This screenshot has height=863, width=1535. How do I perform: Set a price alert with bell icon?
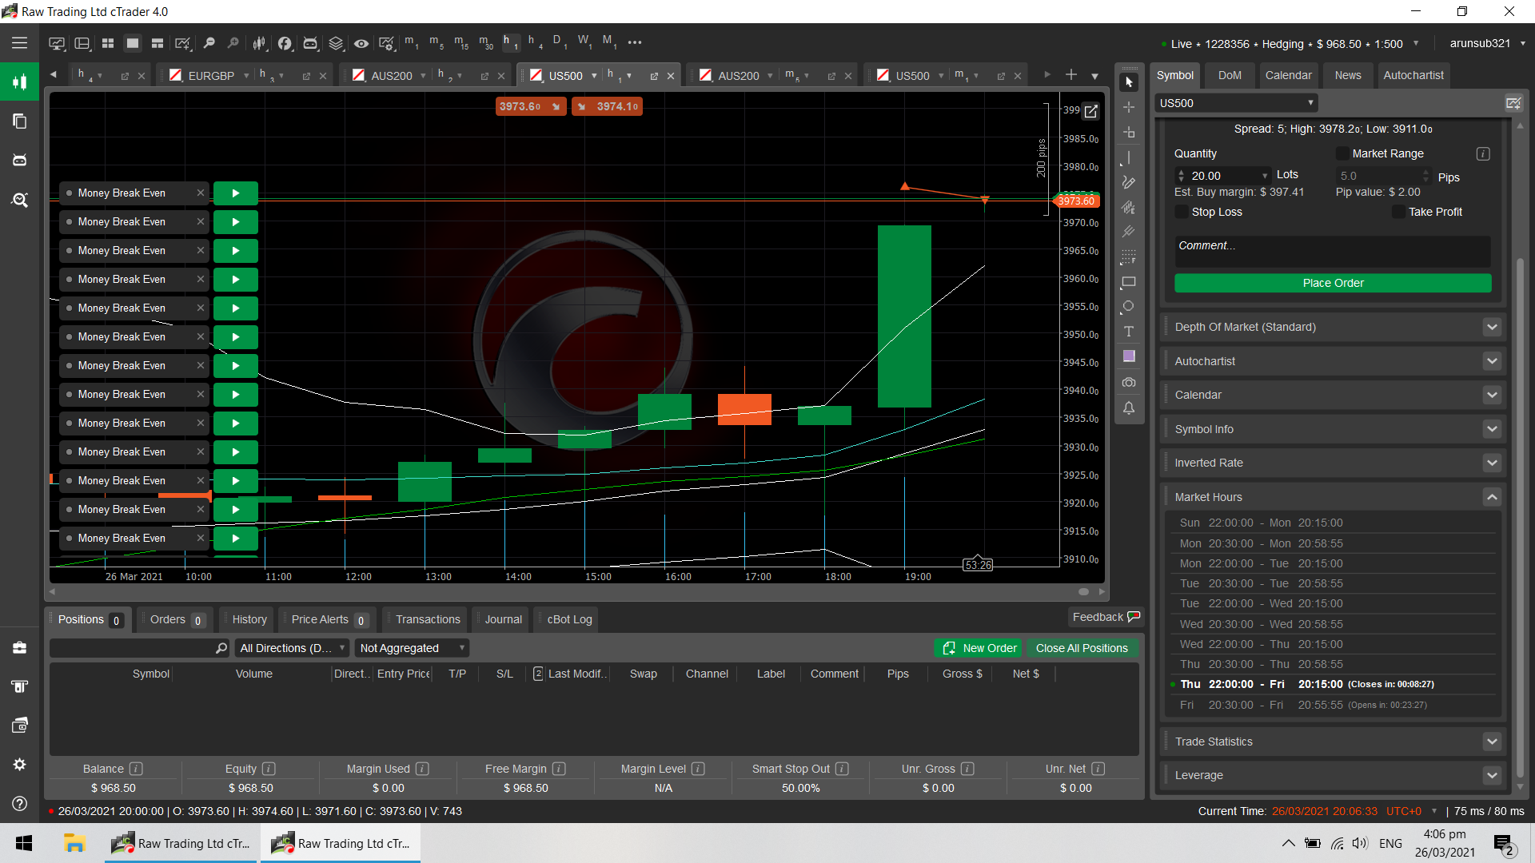1129,408
